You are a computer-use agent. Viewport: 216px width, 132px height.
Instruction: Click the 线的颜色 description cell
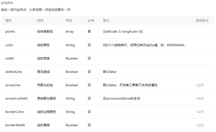(x=43, y=45)
